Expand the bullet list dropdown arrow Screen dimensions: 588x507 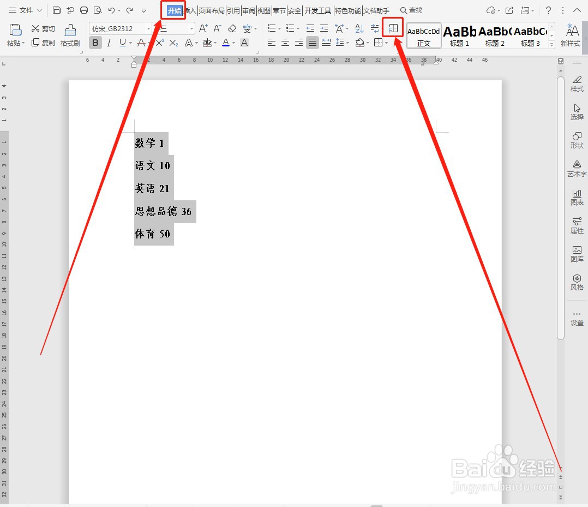[x=279, y=28]
